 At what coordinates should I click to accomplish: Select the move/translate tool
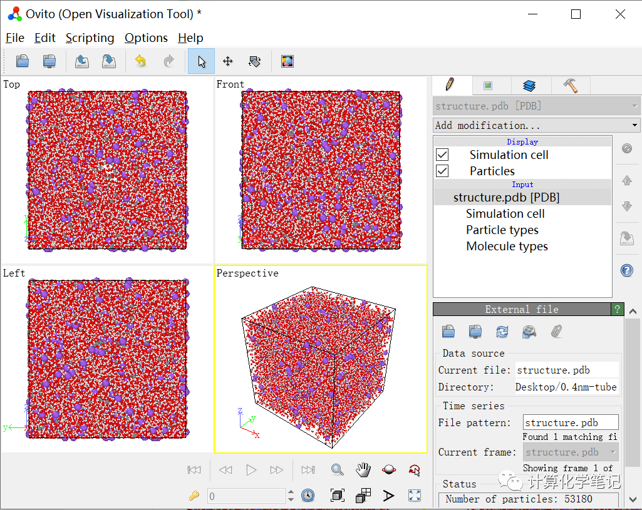click(227, 61)
